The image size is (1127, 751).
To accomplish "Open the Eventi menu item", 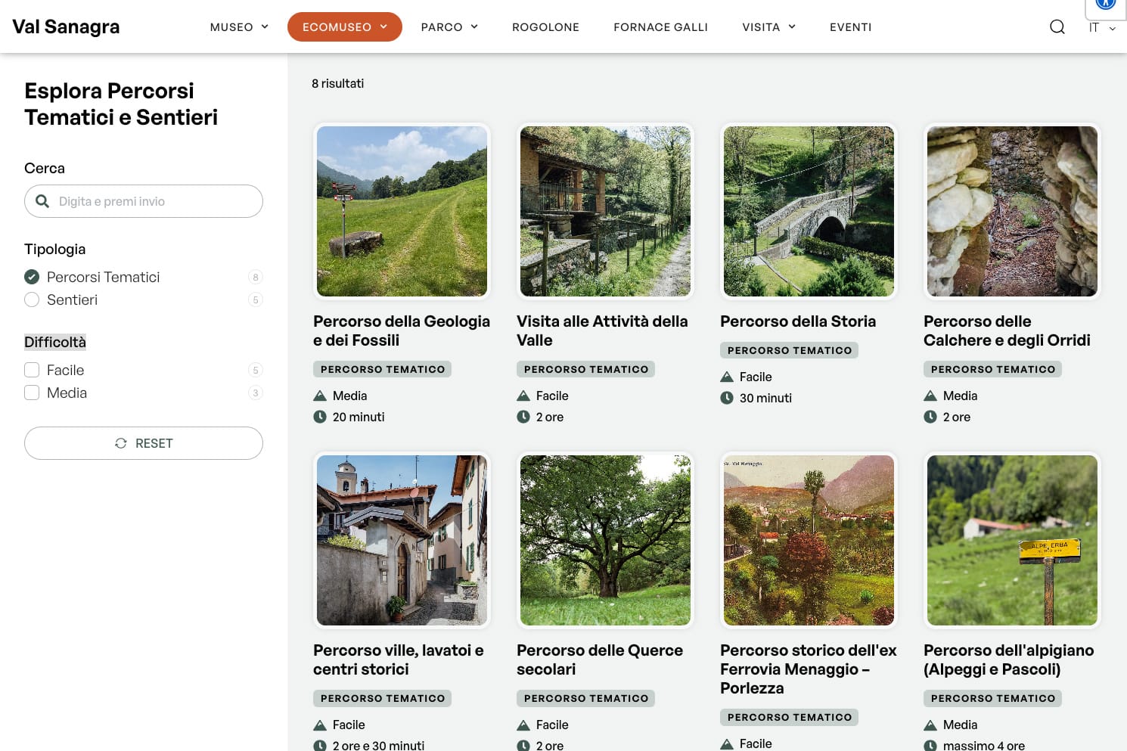I will tap(850, 27).
